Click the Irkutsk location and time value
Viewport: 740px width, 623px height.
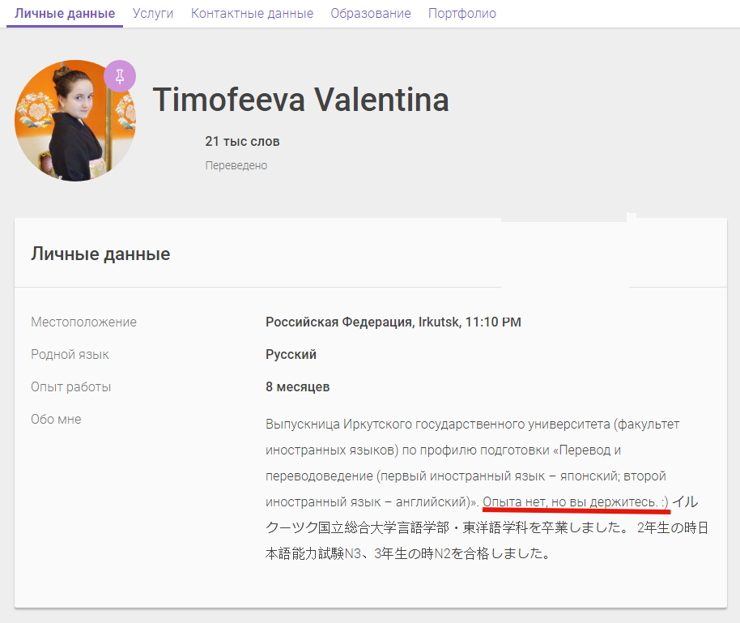pos(393,322)
